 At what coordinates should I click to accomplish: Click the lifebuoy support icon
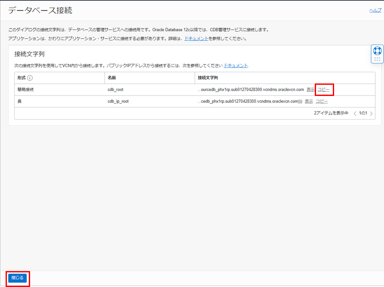pyautogui.click(x=377, y=51)
